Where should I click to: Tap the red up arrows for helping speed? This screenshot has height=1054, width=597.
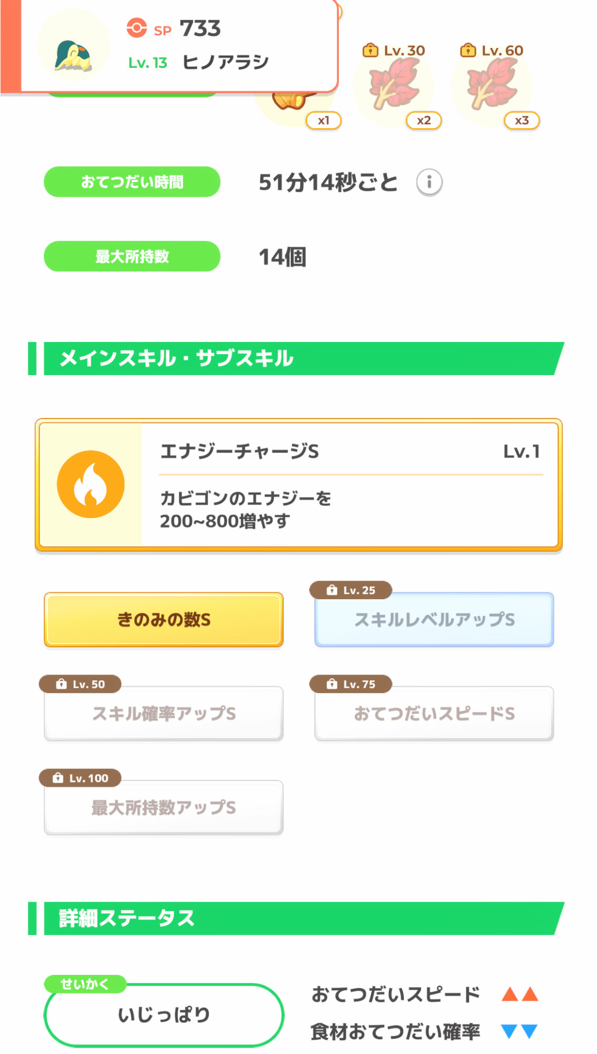pos(520,994)
